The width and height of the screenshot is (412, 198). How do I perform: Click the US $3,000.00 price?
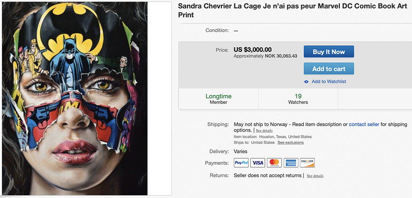[x=252, y=49]
